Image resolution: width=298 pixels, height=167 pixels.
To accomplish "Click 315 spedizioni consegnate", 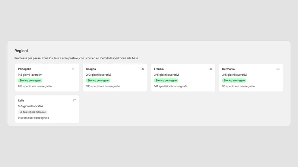I will pos(103,86).
